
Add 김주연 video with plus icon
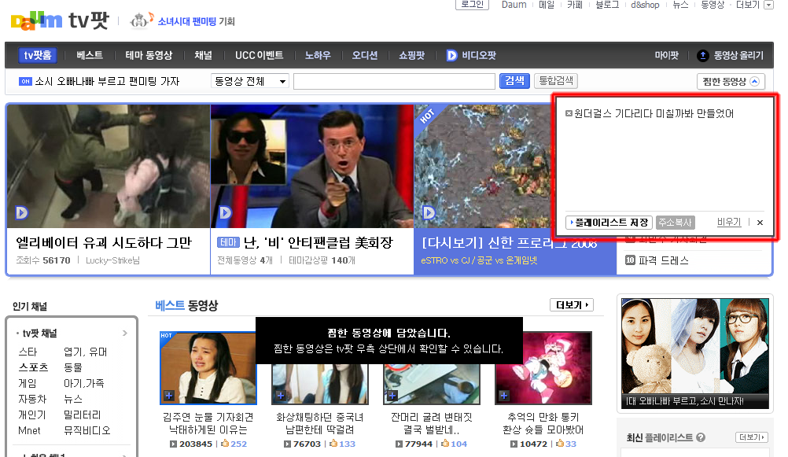[169, 395]
